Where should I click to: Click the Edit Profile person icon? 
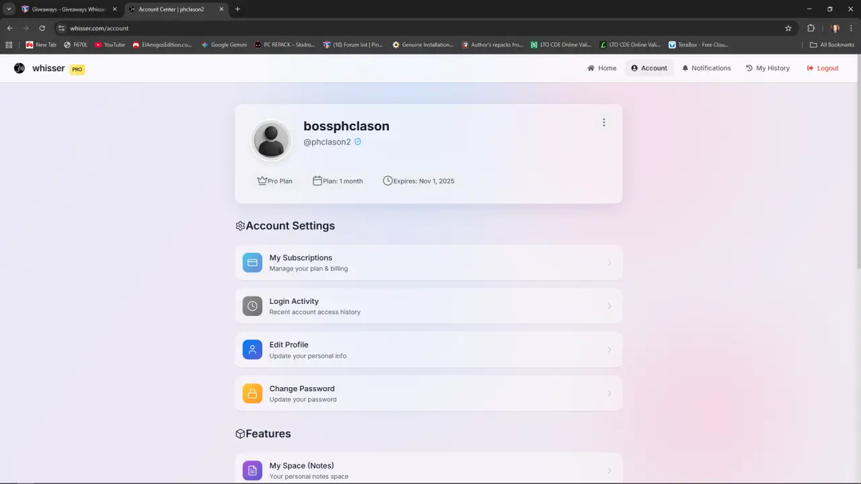pos(252,350)
